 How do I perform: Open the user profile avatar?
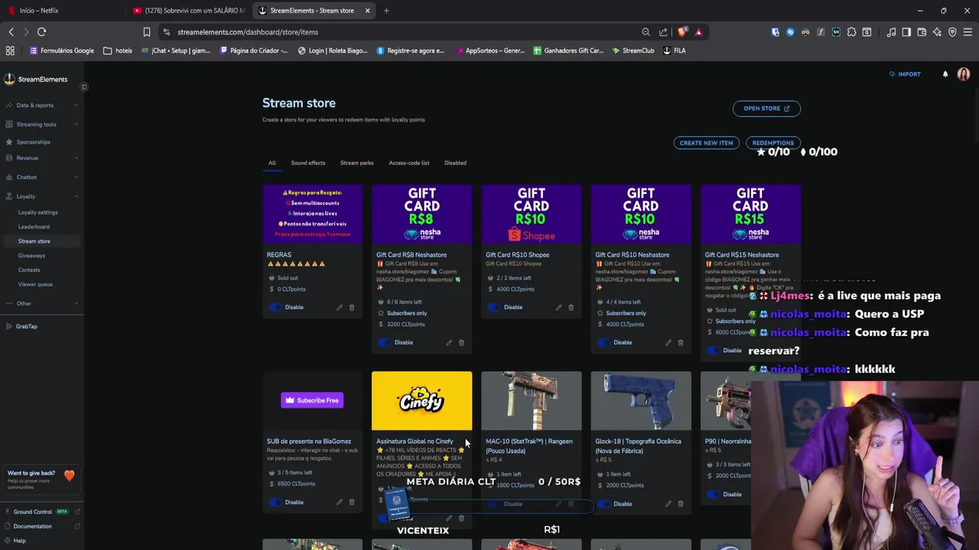964,74
